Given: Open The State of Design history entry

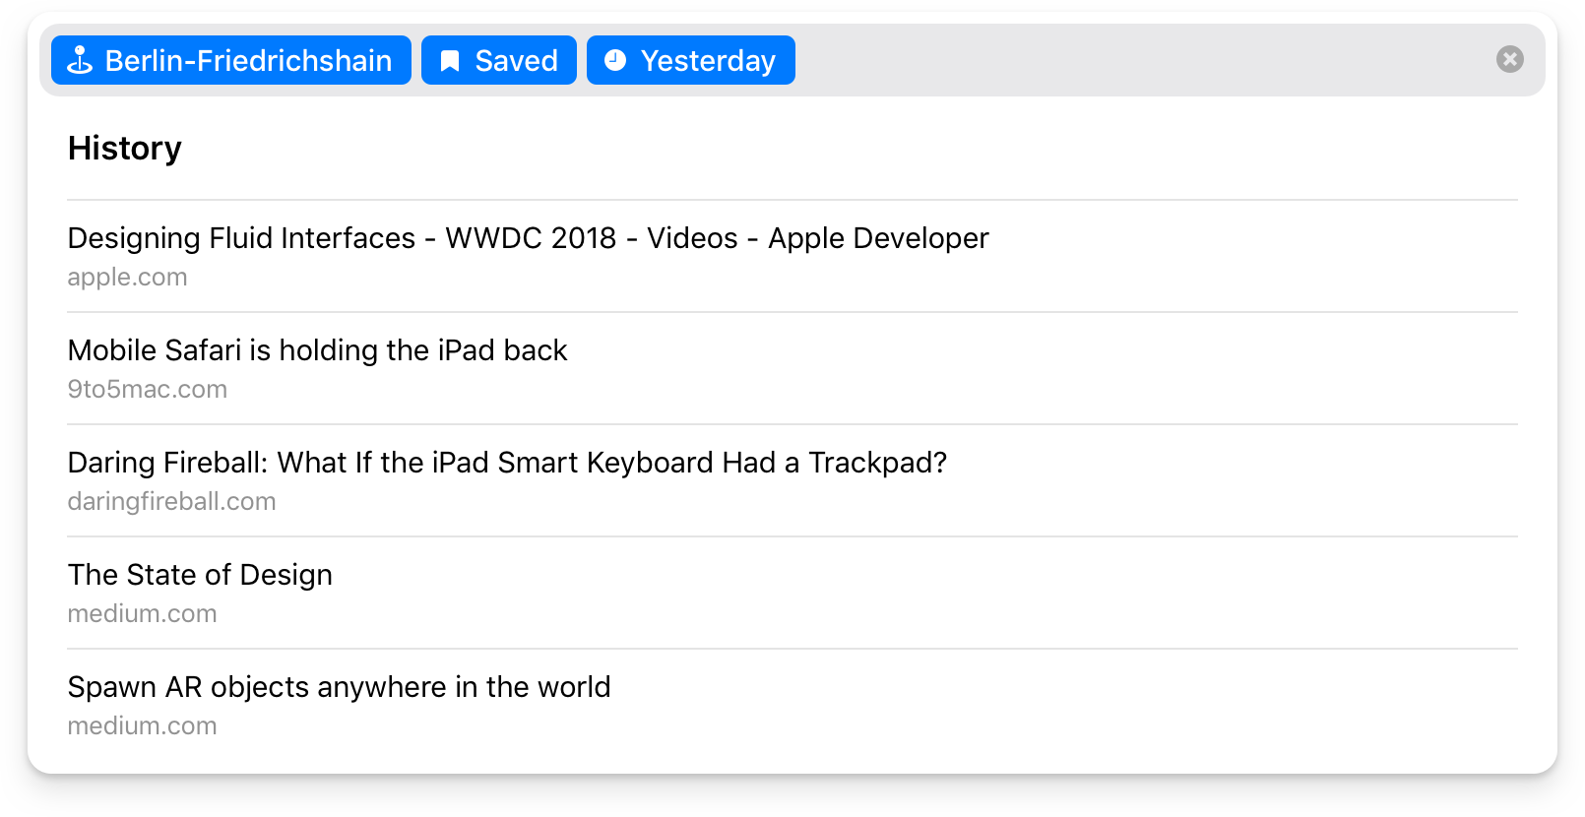Looking at the screenshot, I should pyautogui.click(x=200, y=575).
